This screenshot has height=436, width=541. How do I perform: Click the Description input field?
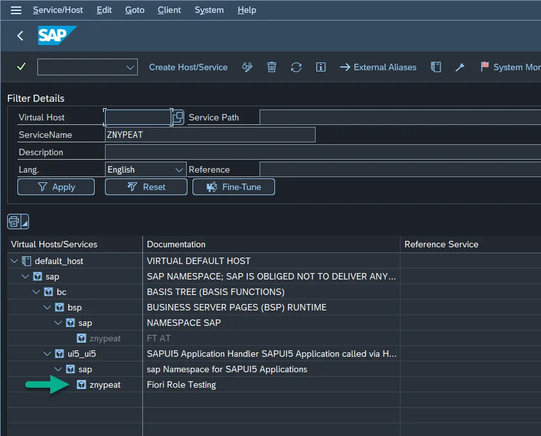pos(323,152)
